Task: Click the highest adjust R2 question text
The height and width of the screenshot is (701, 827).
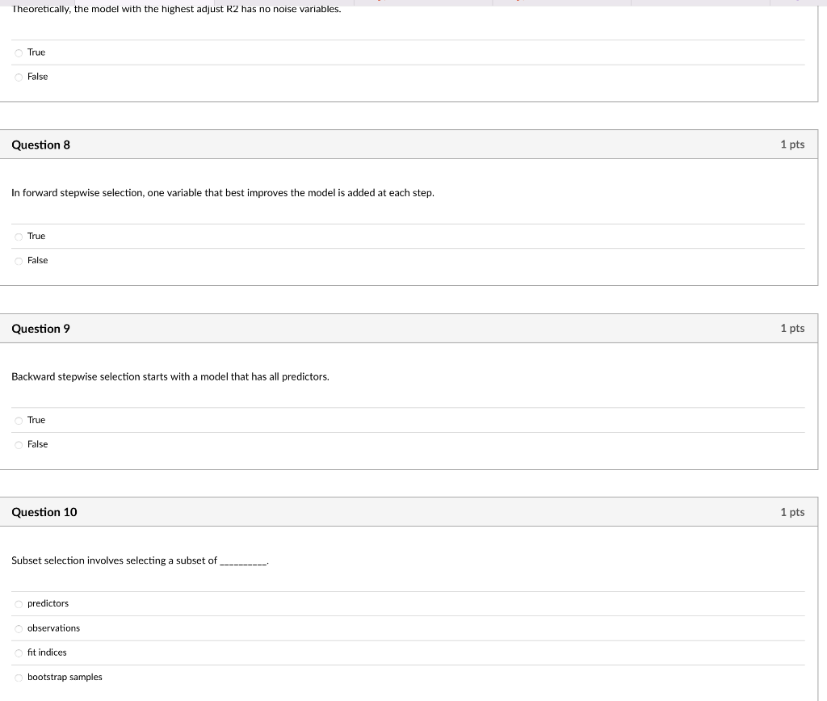Action: click(176, 9)
